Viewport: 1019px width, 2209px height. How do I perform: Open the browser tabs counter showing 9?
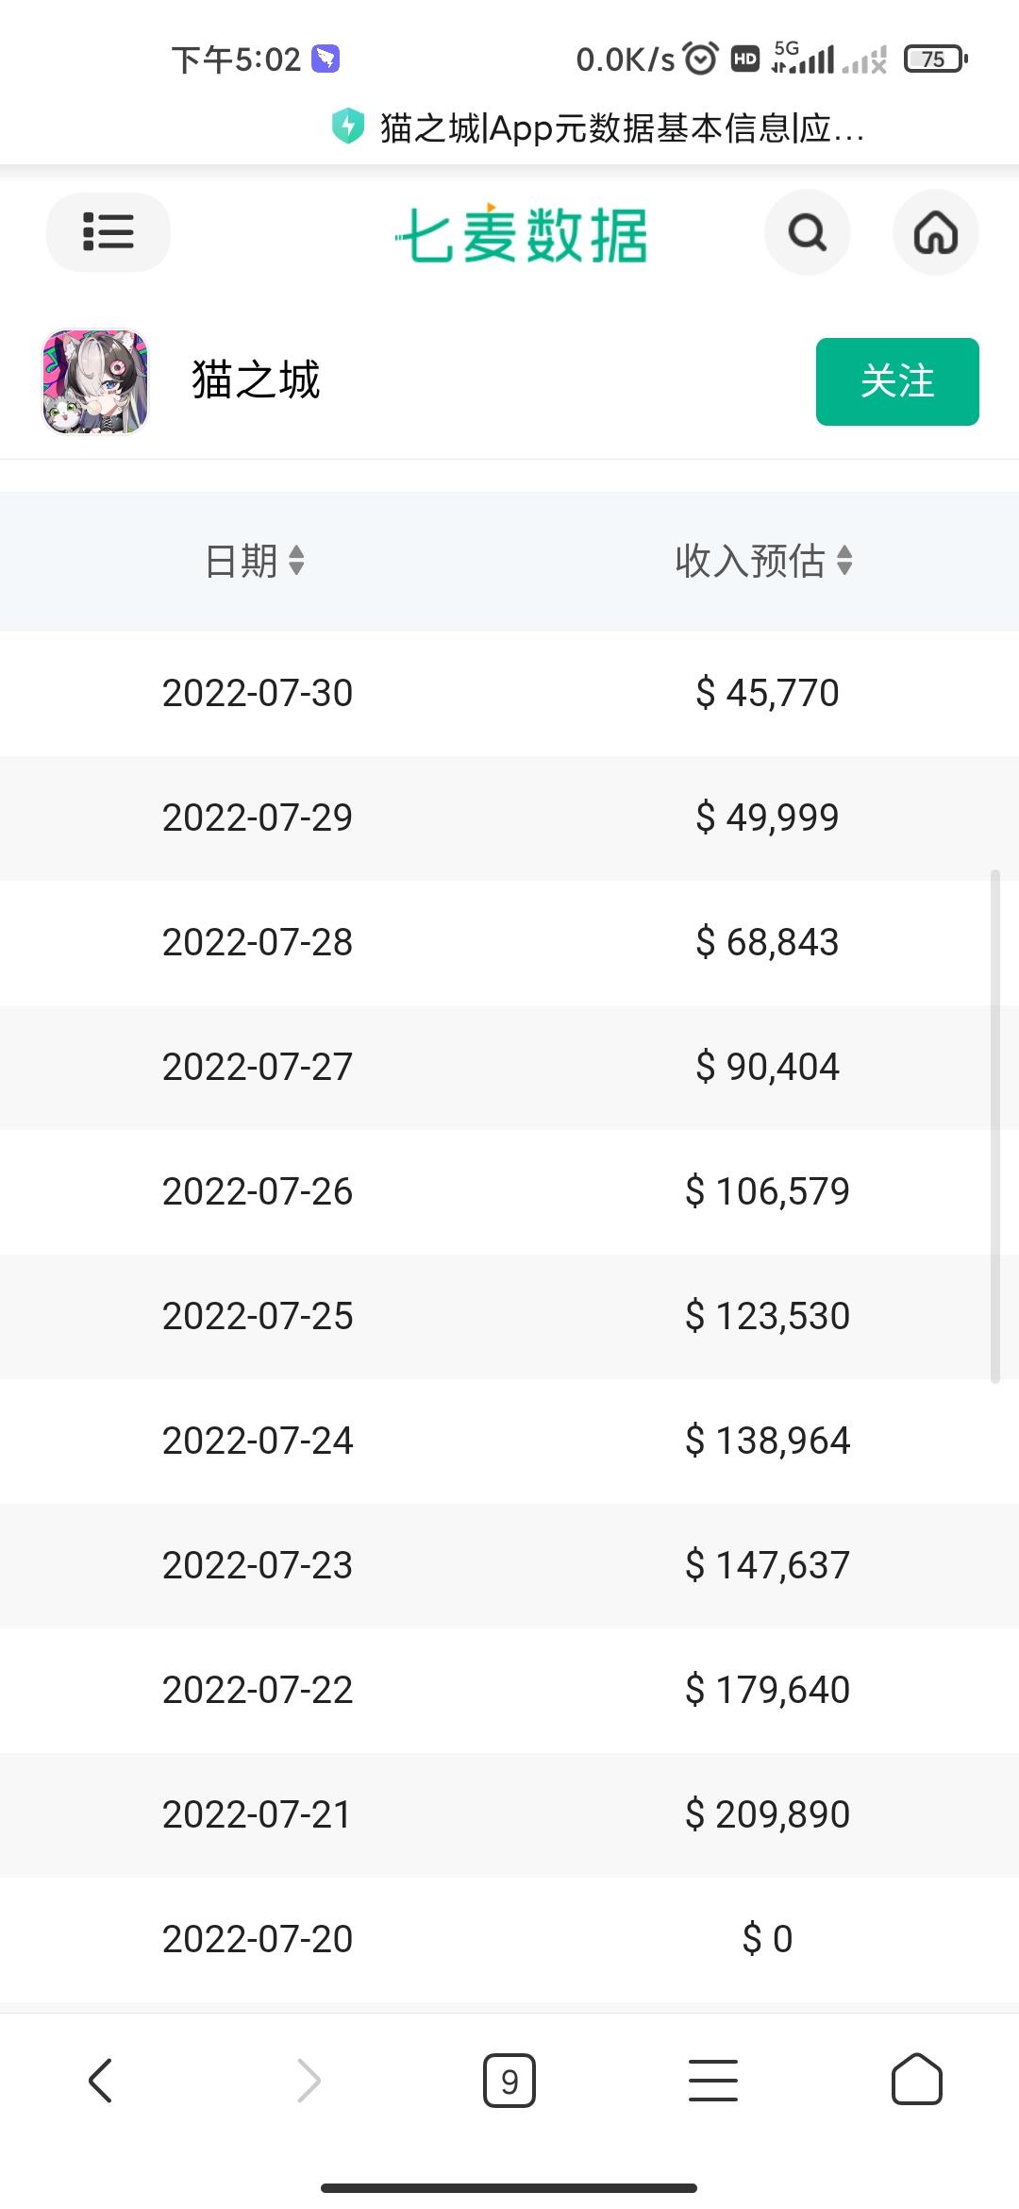(509, 2081)
